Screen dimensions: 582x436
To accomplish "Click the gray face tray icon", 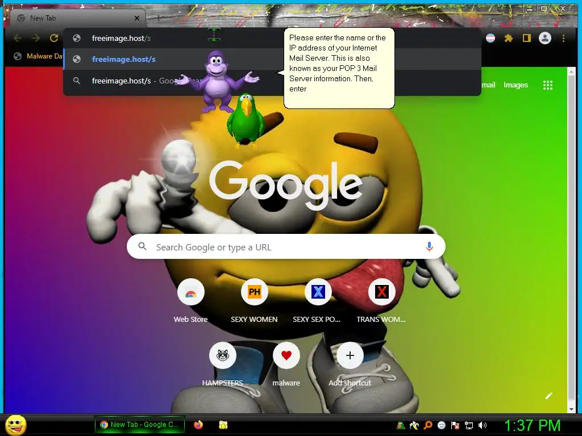I will coord(441,425).
